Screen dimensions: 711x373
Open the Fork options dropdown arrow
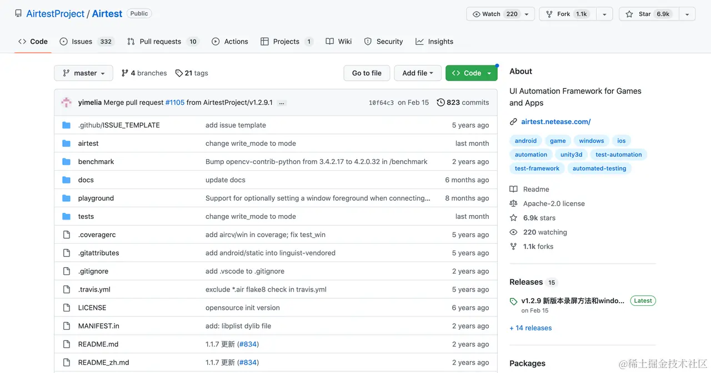[x=604, y=14]
